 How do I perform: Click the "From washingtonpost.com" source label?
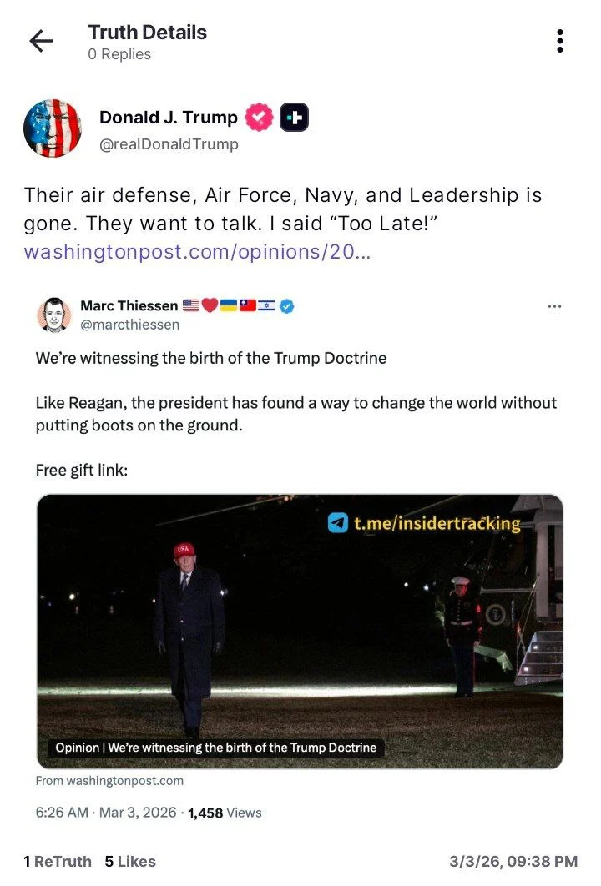(x=109, y=781)
